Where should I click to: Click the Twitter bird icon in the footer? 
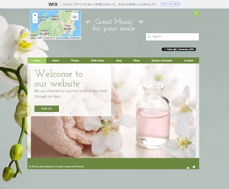point(194,167)
